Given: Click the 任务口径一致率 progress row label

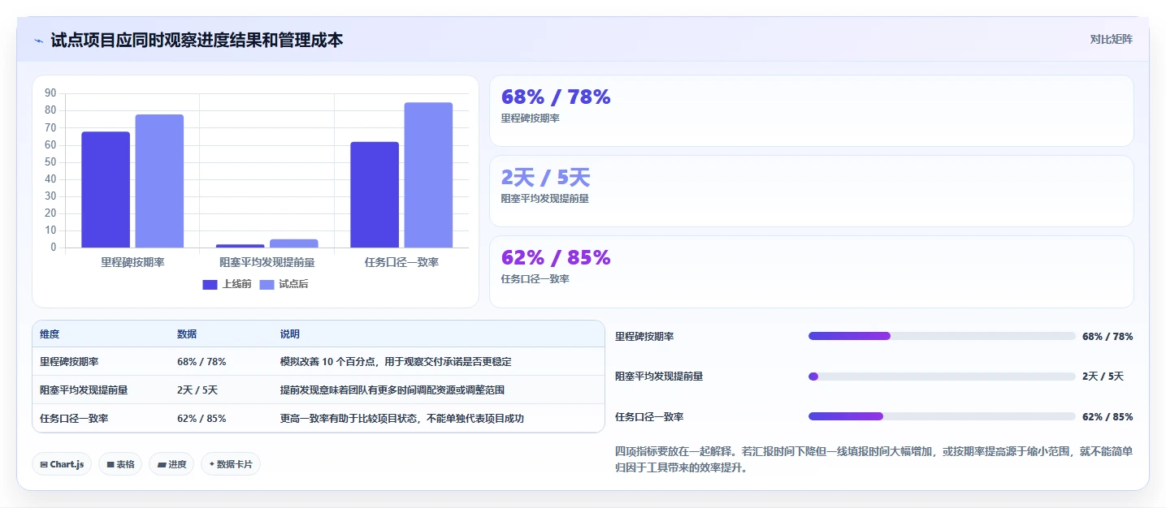Looking at the screenshot, I should pyautogui.click(x=649, y=416).
